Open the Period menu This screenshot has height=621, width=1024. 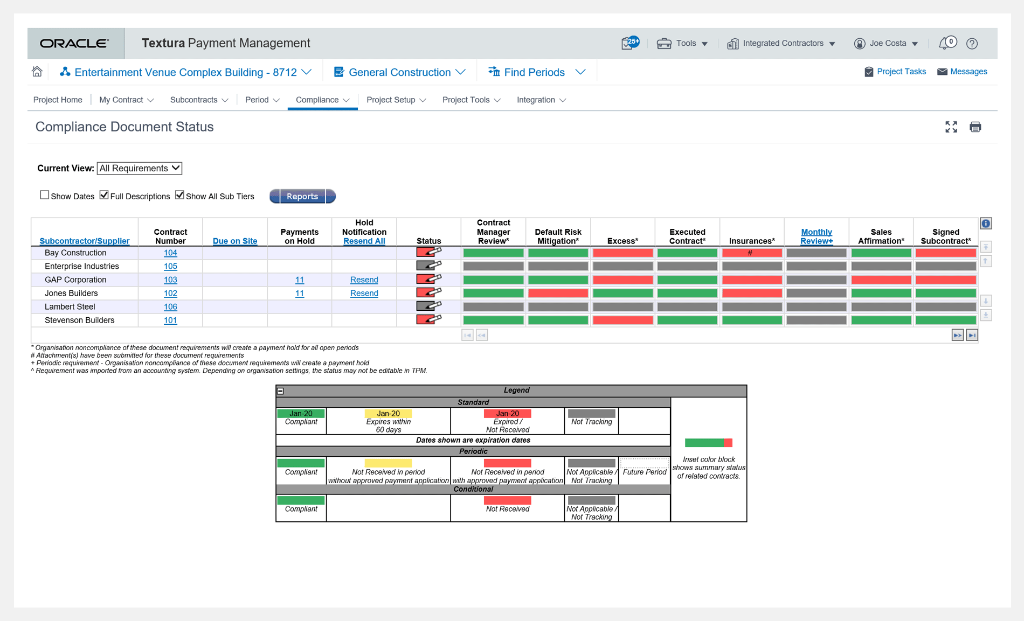click(x=262, y=100)
